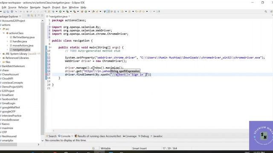Open Debug button dropdown arrow
The width and height of the screenshot is (273, 153).
click(x=56, y=11)
